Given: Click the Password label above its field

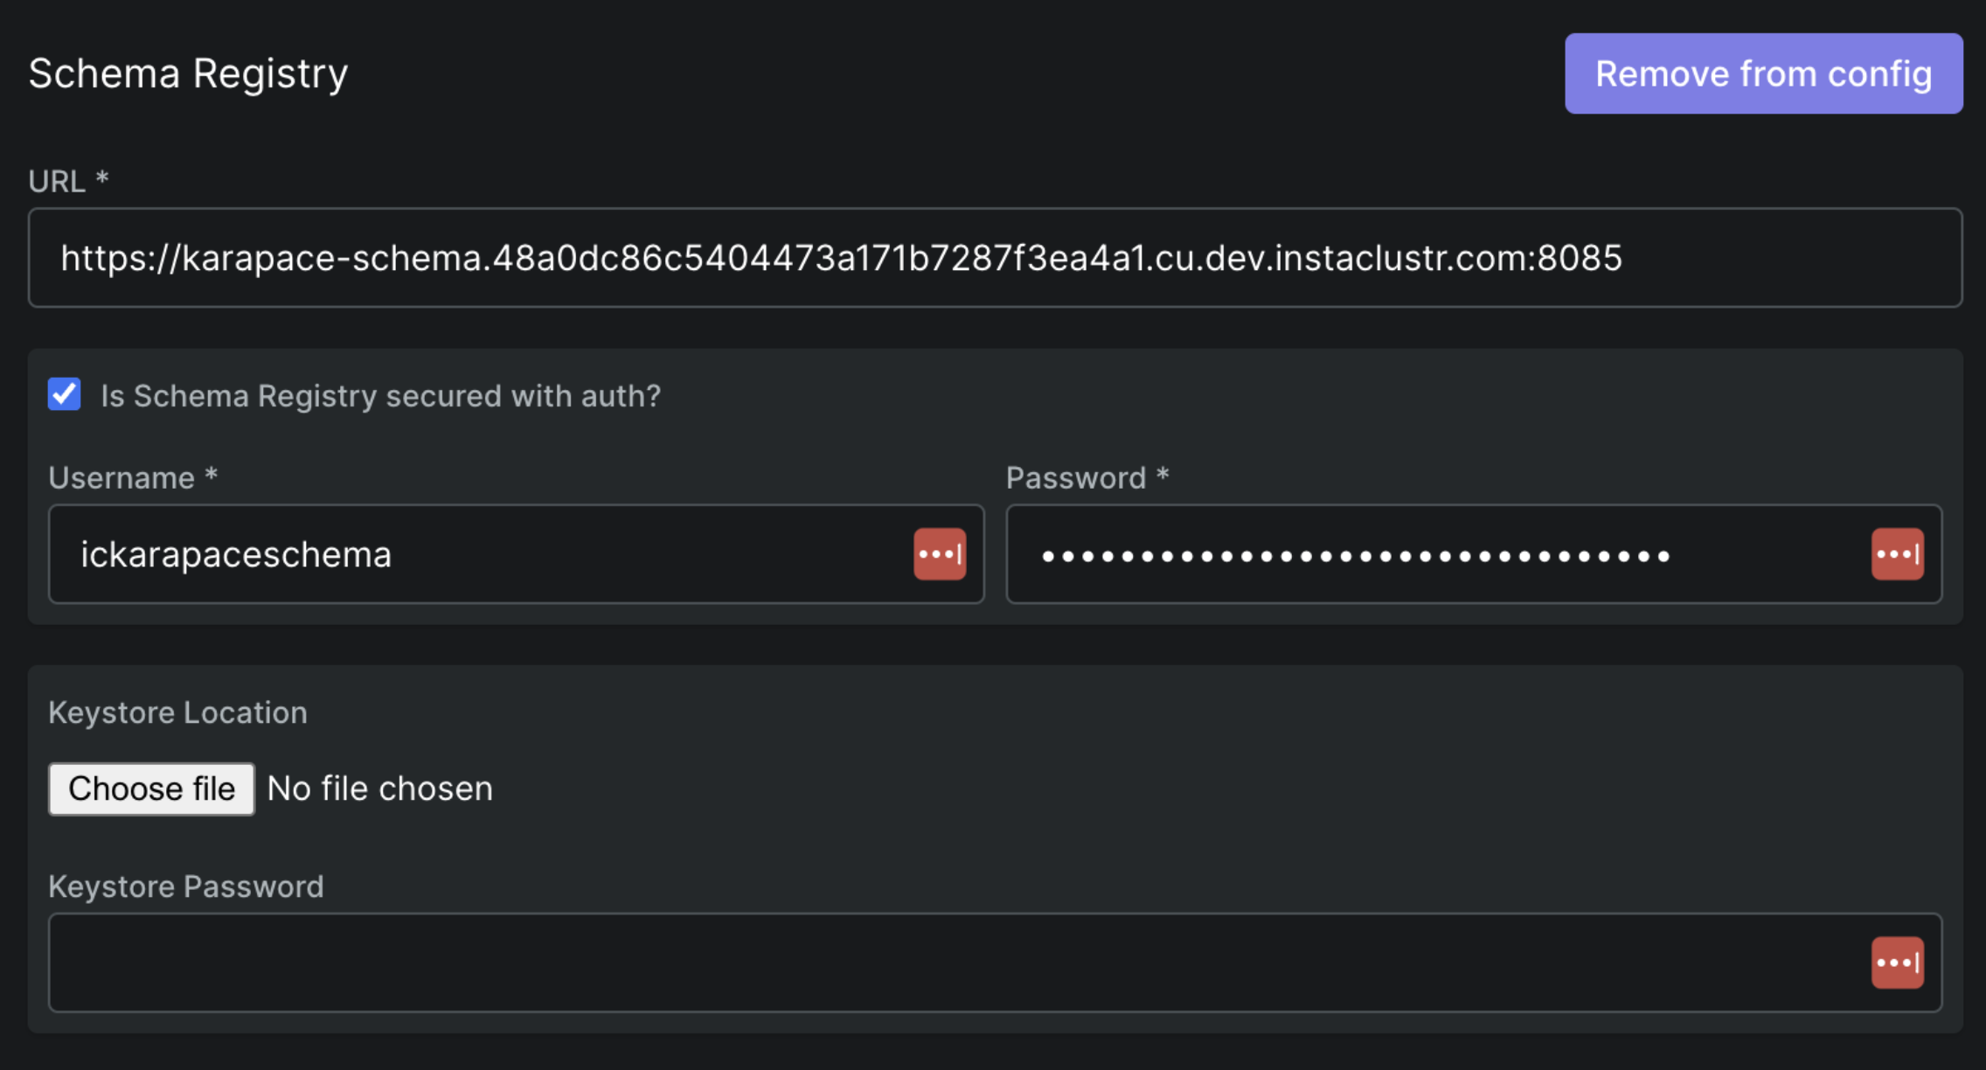Looking at the screenshot, I should coord(1085,477).
